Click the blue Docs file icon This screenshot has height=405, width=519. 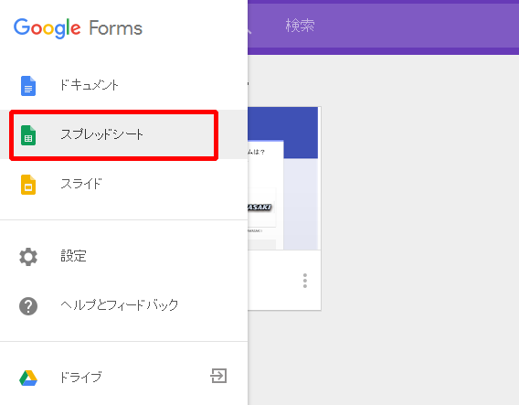tap(28, 86)
